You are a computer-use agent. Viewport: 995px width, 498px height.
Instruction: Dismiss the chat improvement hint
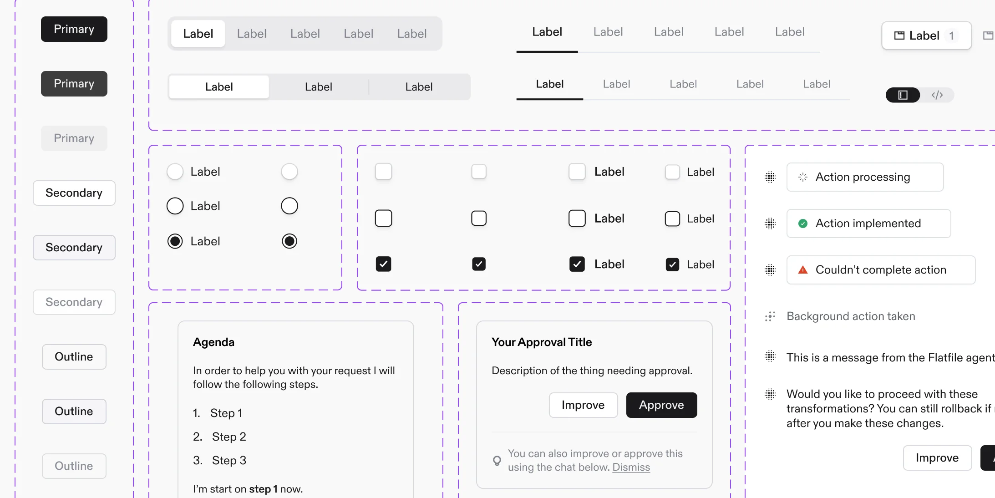click(x=631, y=467)
